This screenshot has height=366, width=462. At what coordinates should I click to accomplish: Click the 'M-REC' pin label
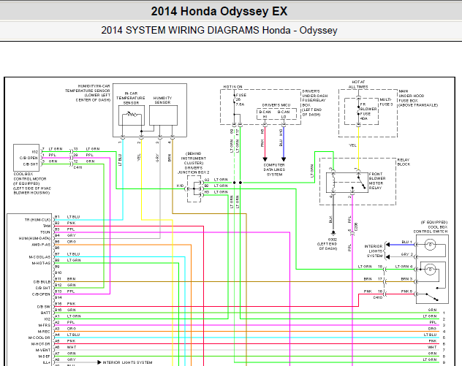click(x=45, y=332)
